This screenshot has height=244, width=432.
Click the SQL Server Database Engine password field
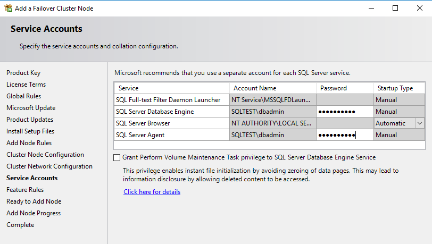[345, 112]
